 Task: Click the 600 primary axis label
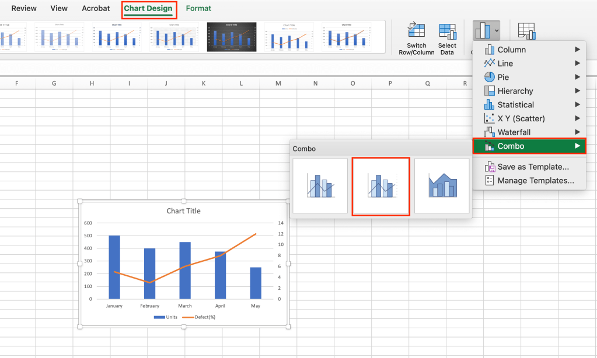(88, 223)
